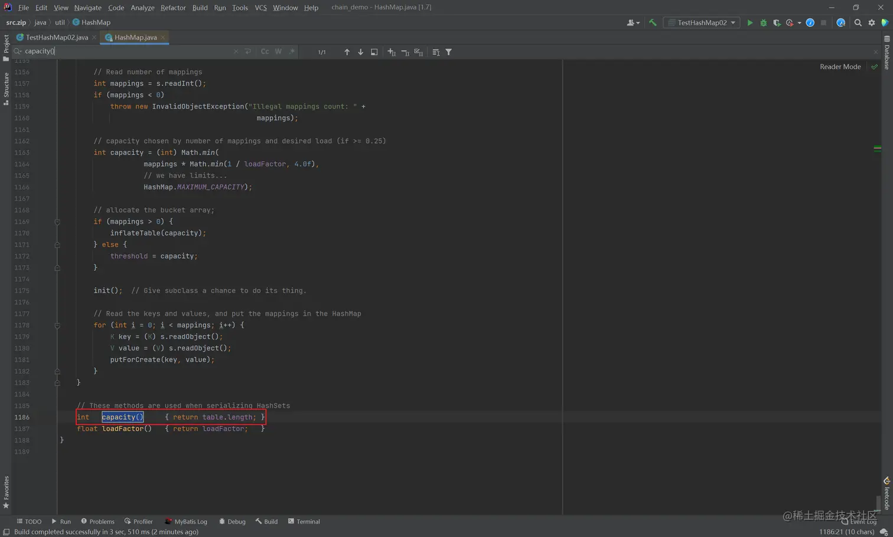Toggle Match Case (Cc) in find bar
The image size is (893, 537).
coord(265,51)
